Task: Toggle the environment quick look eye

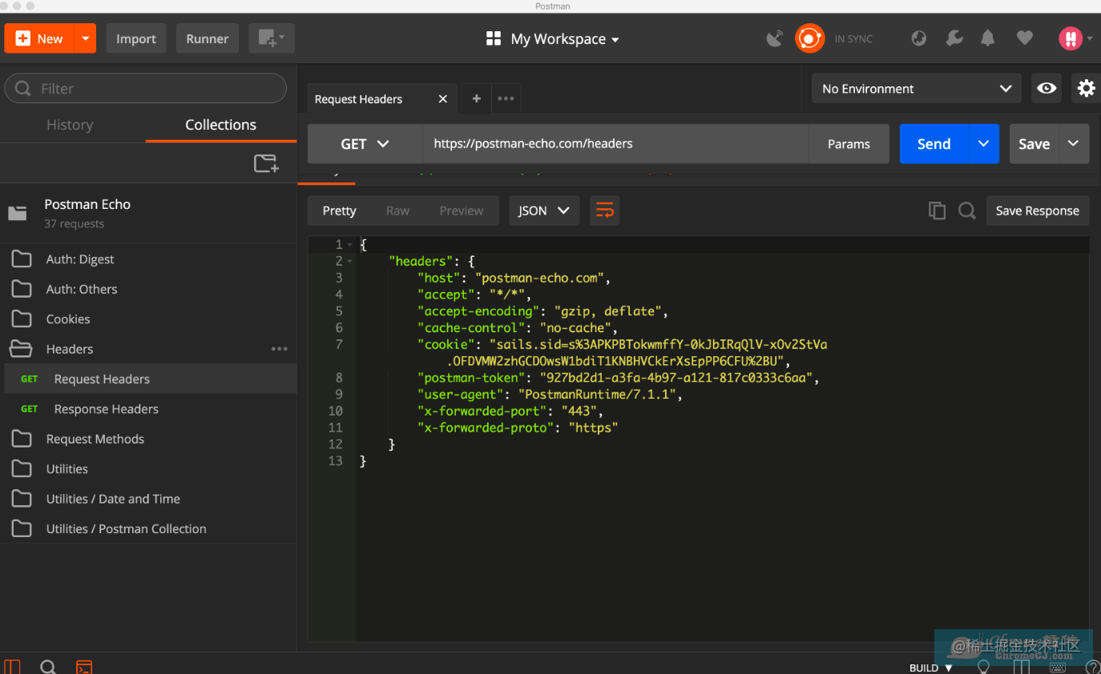Action: pos(1046,89)
